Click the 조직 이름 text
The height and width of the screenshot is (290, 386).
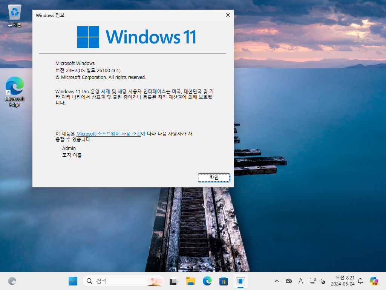(x=72, y=155)
